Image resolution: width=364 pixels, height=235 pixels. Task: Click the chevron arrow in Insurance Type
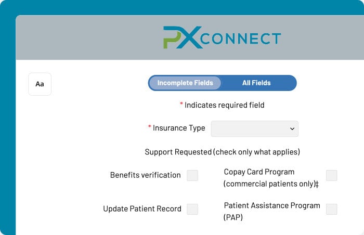tap(292, 128)
